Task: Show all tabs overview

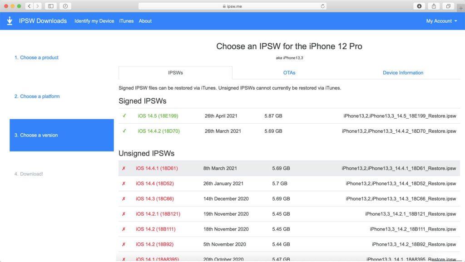Action: click(x=448, y=6)
